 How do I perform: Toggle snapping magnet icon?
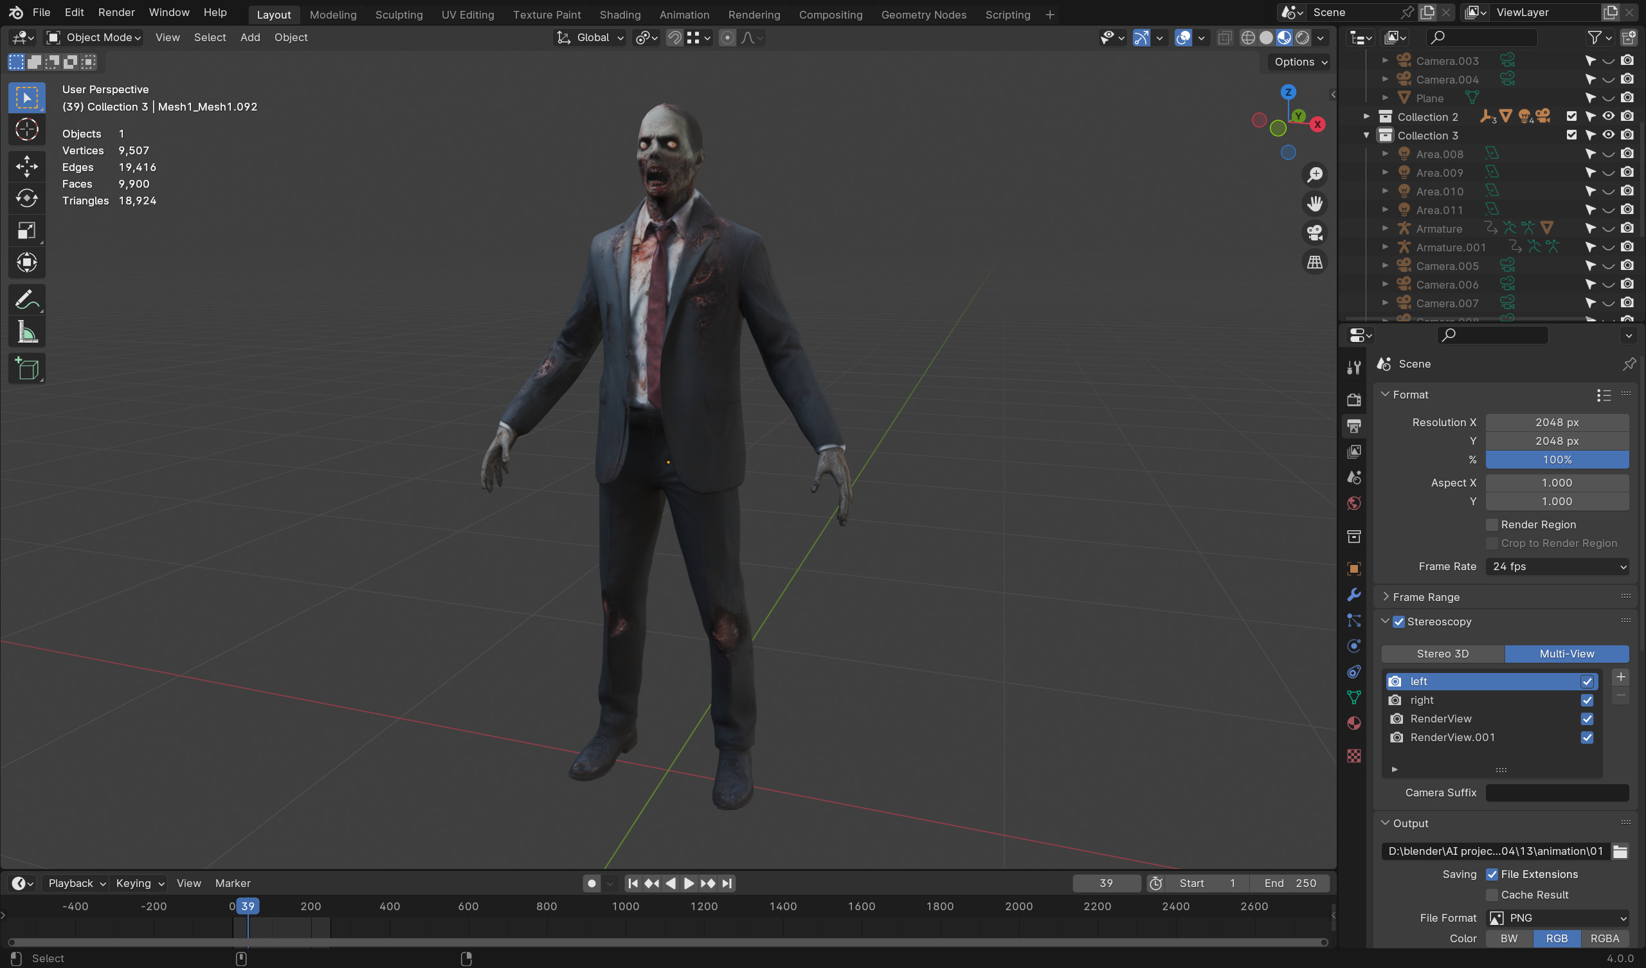(x=674, y=38)
